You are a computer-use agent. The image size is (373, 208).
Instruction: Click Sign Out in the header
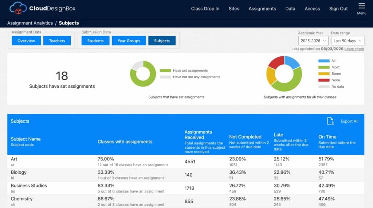(338, 9)
